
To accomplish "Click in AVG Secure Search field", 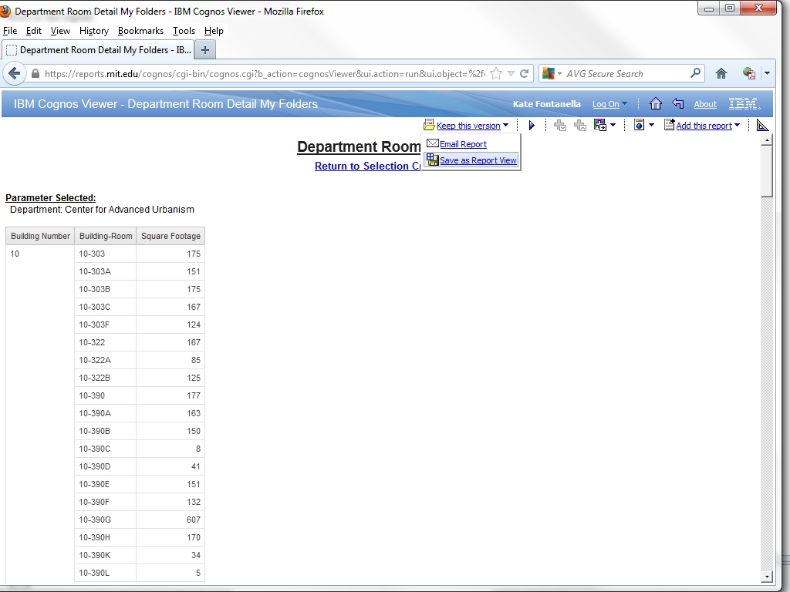I will coord(625,74).
